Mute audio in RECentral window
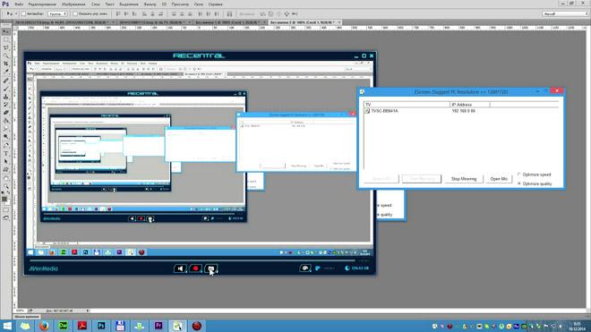591x332 pixels. [x=180, y=268]
